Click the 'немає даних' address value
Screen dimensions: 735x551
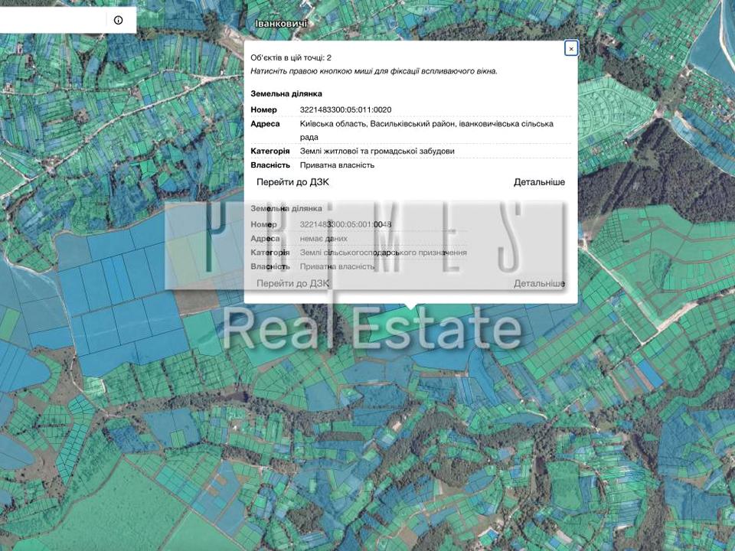tap(323, 239)
